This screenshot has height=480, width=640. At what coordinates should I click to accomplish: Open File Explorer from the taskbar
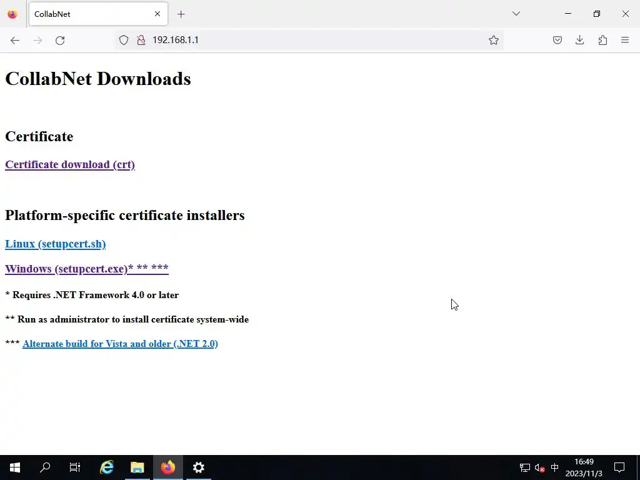coord(137,467)
